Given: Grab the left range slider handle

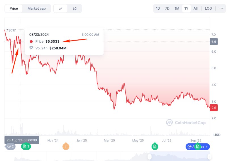Looking at the screenshot, I should point(149,156).
